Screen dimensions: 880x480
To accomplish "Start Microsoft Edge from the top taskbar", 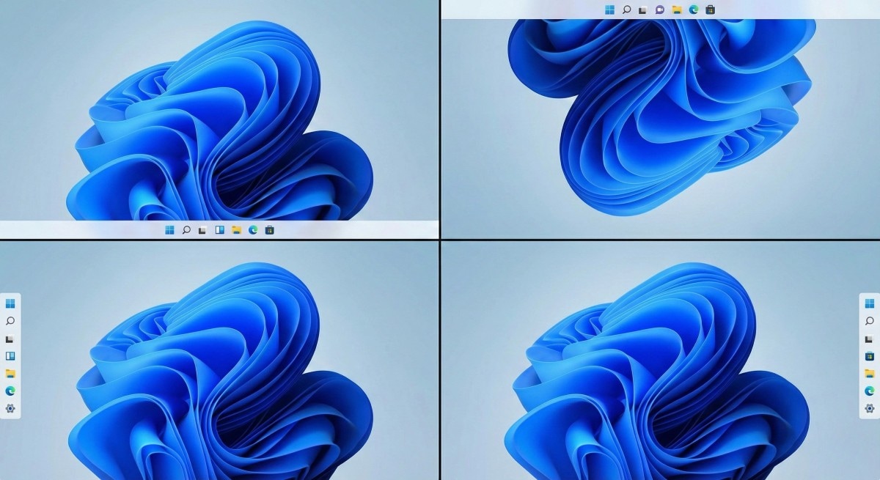I will coord(693,10).
